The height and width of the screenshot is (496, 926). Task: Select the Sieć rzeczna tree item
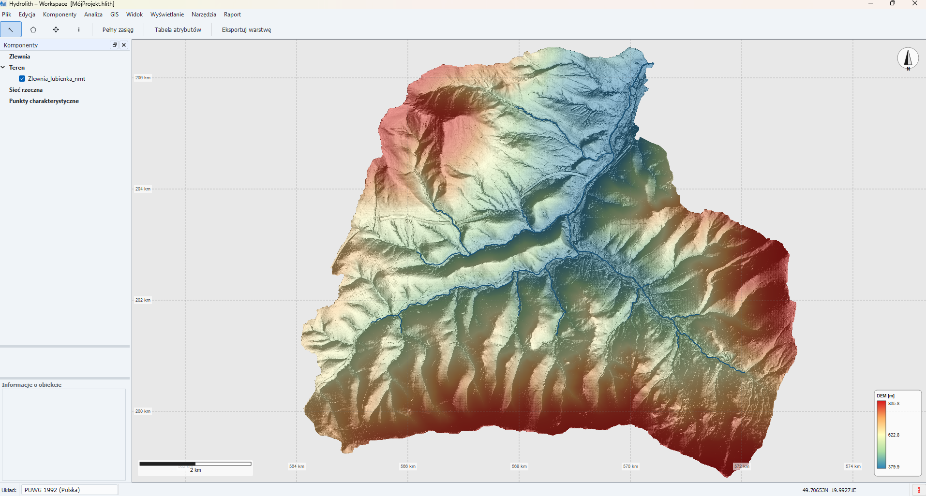point(26,90)
